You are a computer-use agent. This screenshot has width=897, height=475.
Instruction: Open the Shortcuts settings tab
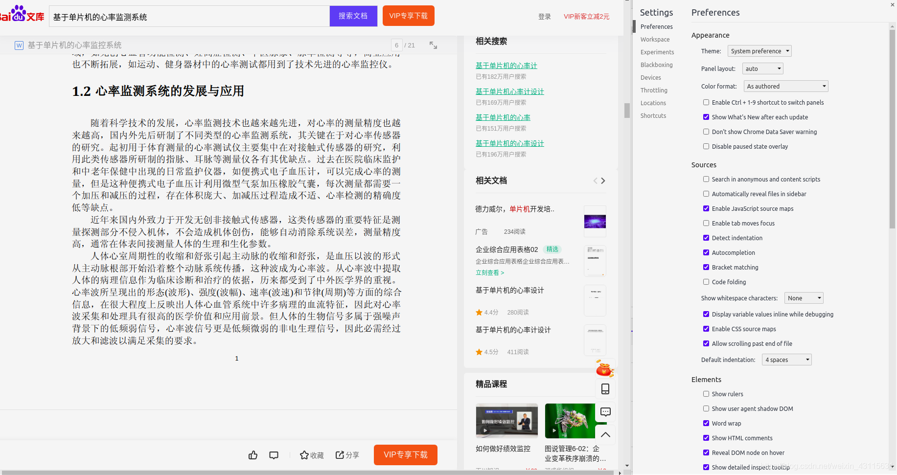point(653,115)
